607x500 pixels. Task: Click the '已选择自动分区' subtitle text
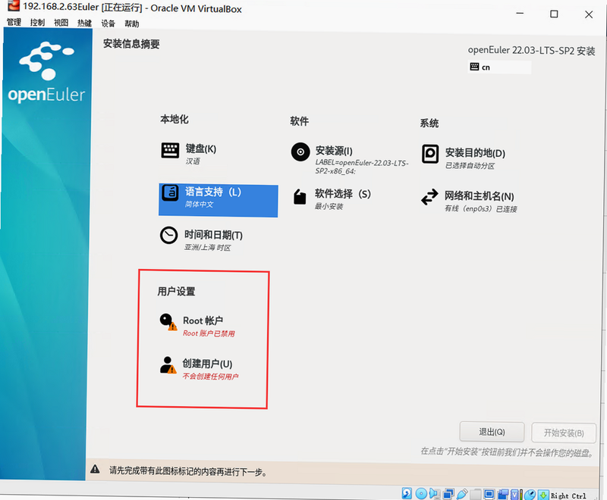(x=470, y=166)
